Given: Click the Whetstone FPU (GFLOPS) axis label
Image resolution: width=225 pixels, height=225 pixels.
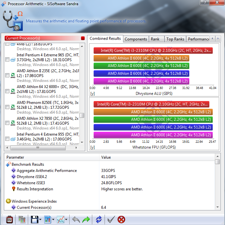Looking at the screenshot, I should pos(154,147).
